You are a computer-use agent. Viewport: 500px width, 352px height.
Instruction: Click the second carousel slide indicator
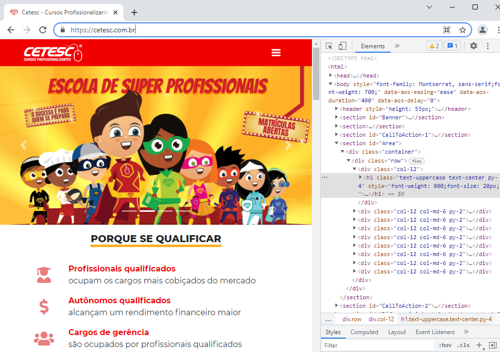tap(147, 211)
